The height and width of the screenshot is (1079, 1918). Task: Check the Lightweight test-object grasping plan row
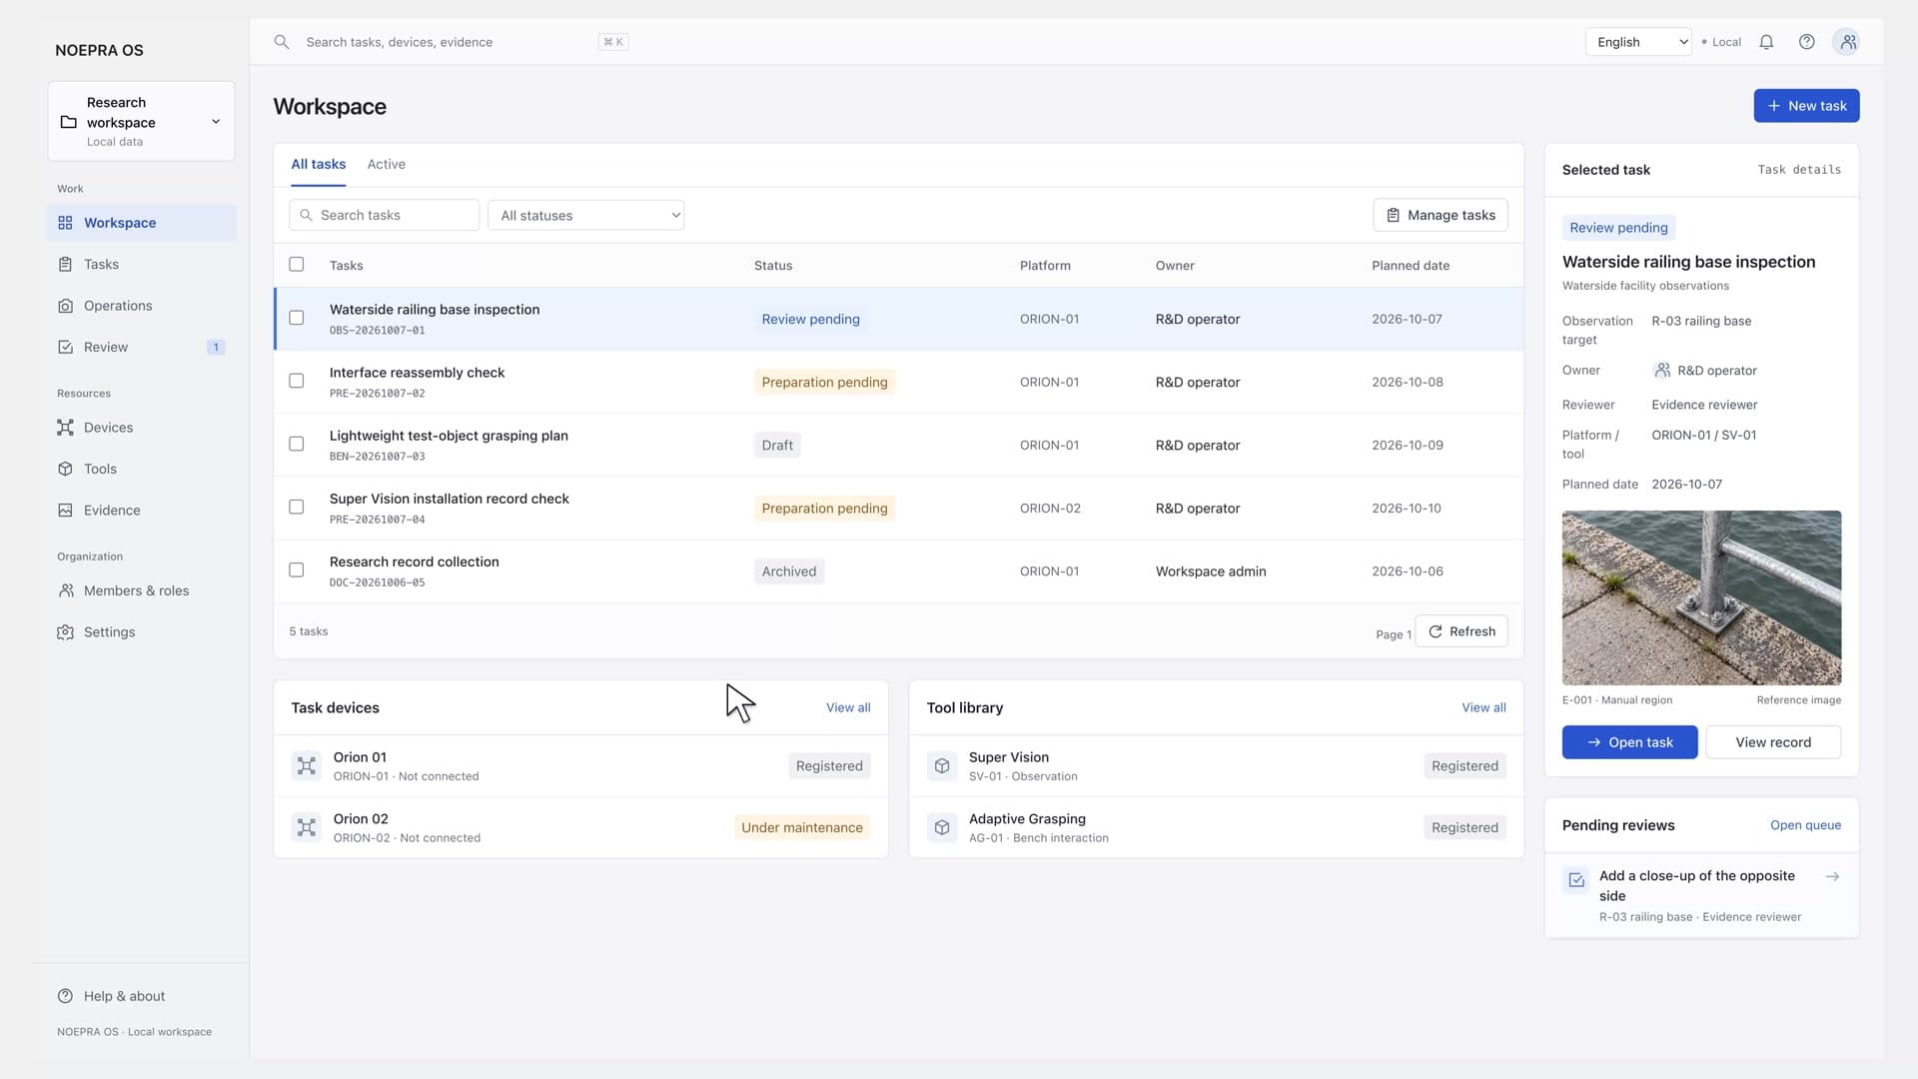coord(297,444)
